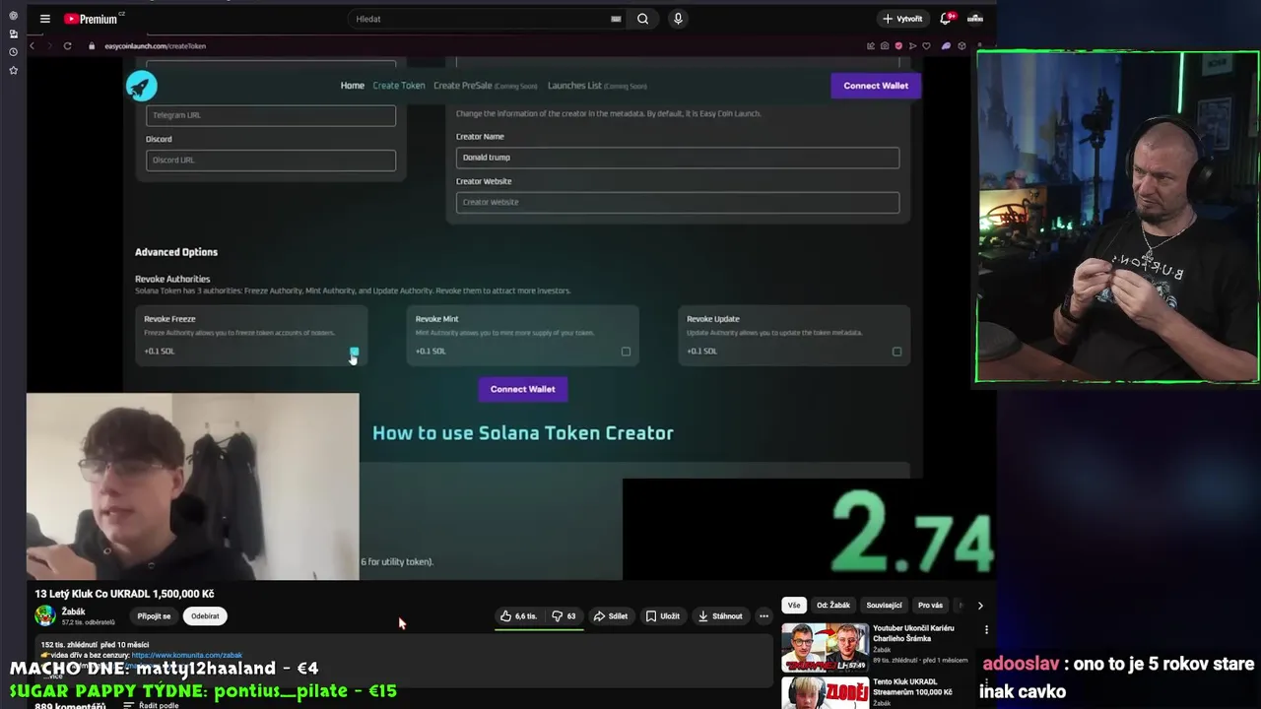
Task: Click How to use Solana Token Creator heading
Action: coord(523,433)
